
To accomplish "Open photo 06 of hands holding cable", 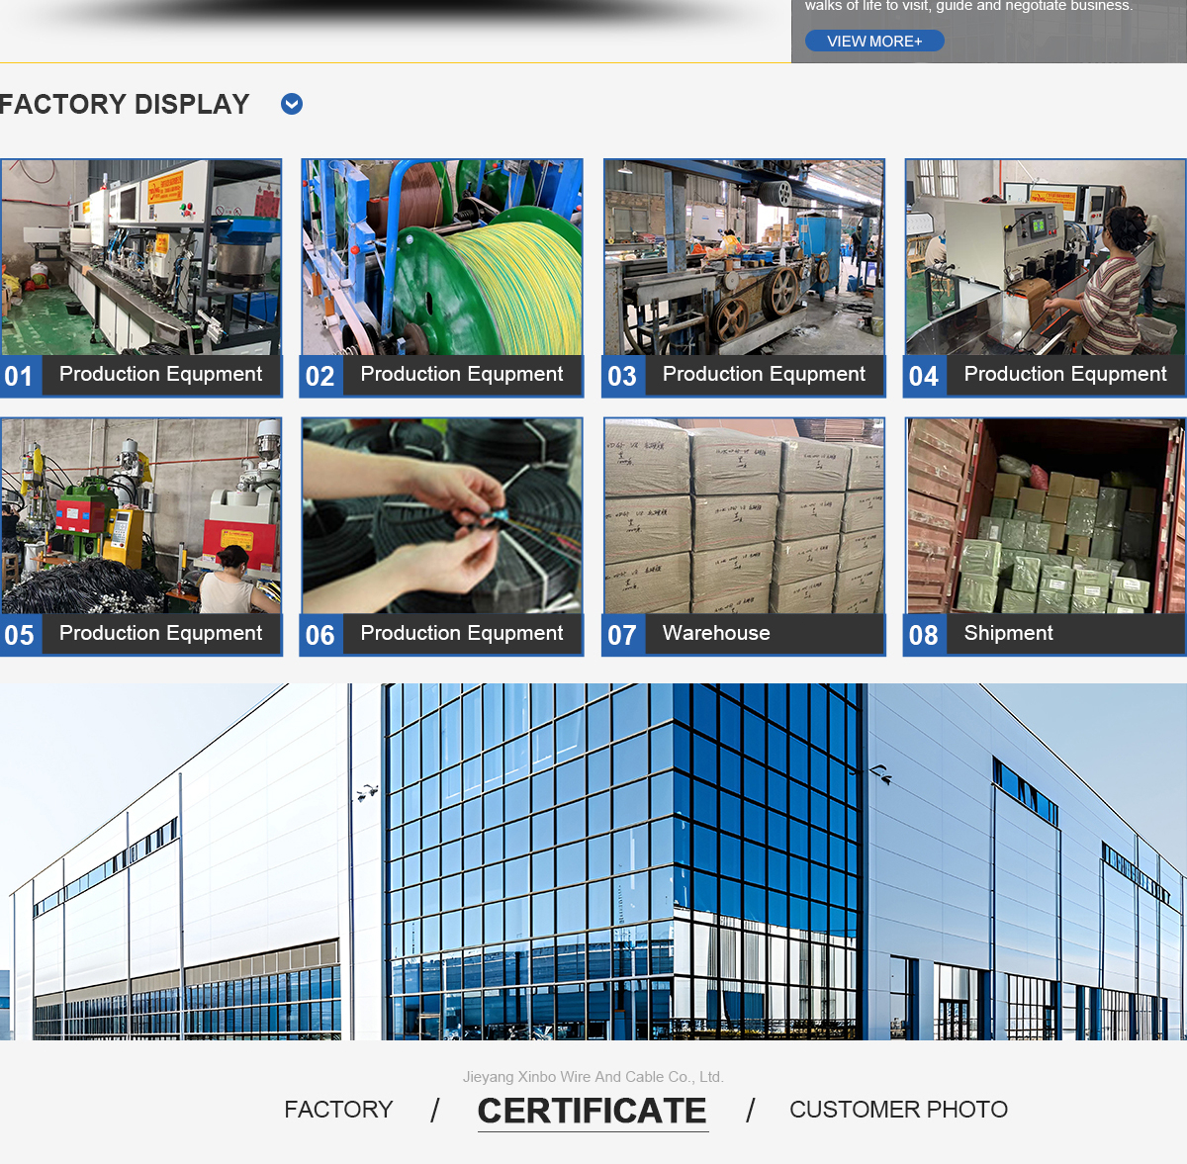I will click(x=442, y=516).
